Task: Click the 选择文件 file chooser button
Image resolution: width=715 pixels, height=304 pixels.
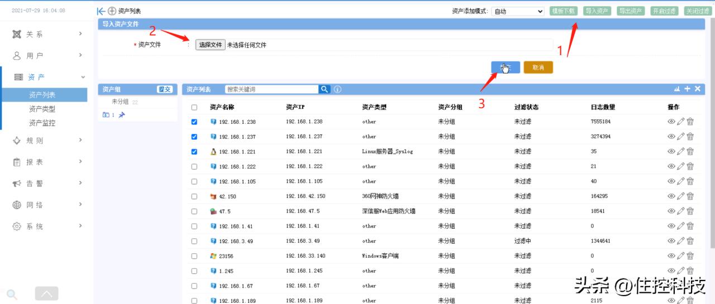Action: click(210, 45)
